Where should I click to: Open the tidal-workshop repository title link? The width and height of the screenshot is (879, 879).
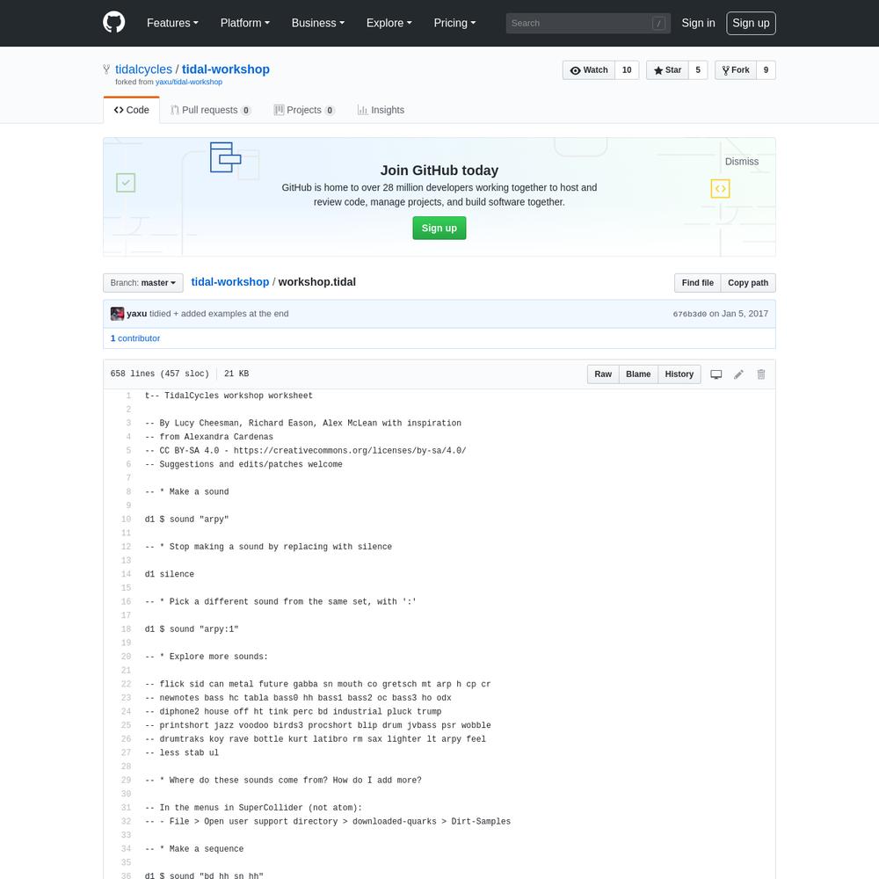[225, 69]
